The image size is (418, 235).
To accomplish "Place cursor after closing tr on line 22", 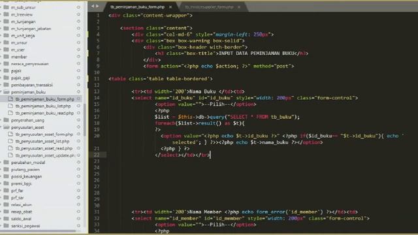I will (210, 155).
